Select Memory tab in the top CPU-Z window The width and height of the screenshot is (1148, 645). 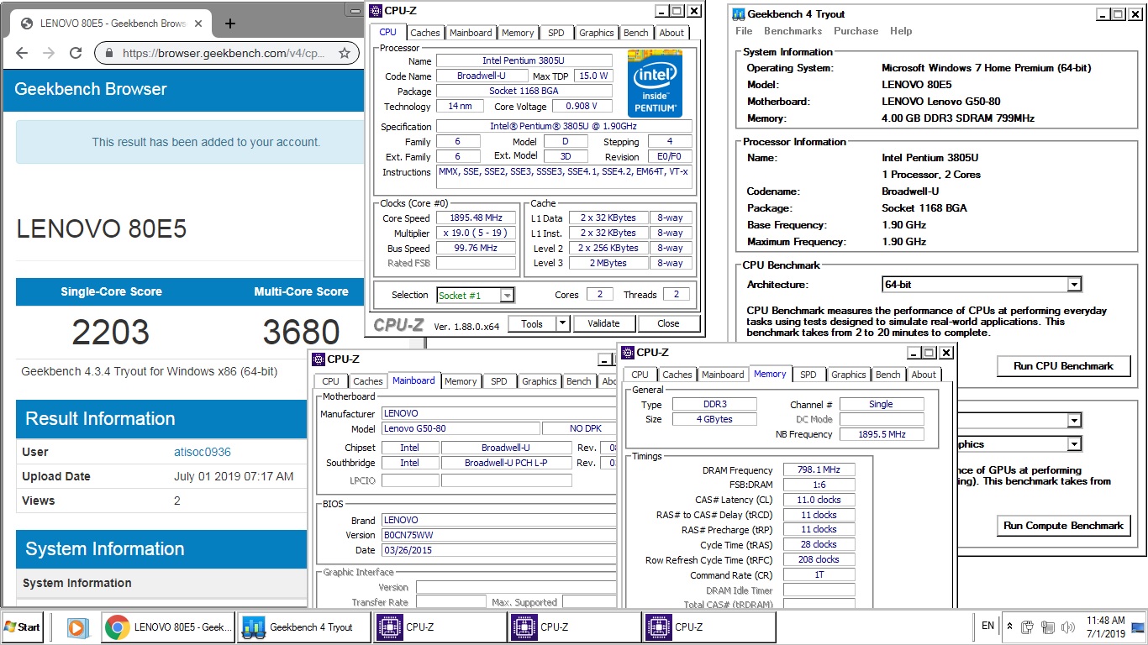pos(518,33)
